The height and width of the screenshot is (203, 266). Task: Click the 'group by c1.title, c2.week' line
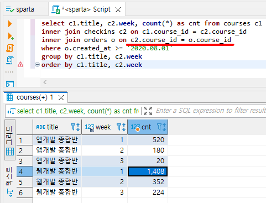tap(92, 56)
